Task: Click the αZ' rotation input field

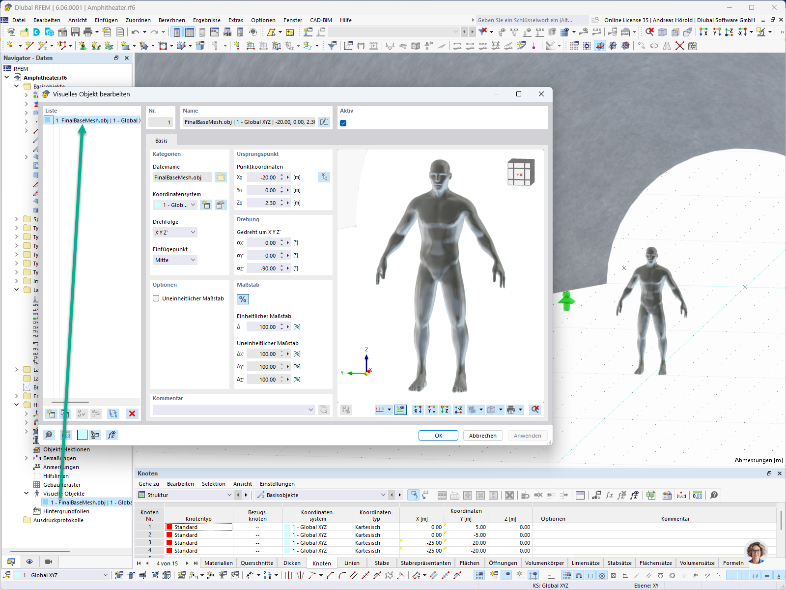Action: (263, 268)
